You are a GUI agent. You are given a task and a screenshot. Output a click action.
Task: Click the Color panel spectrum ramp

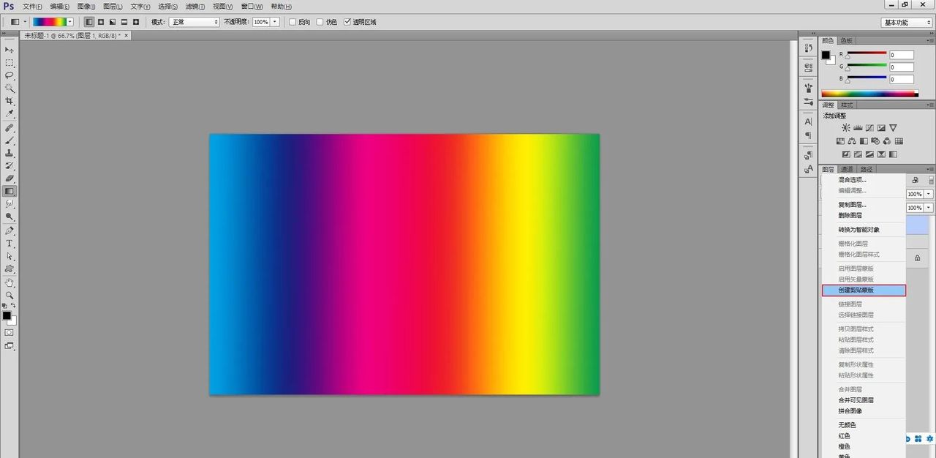point(869,94)
